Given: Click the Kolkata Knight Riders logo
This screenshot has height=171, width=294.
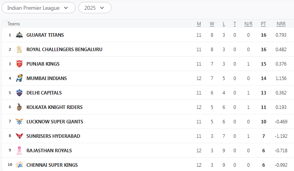Looking at the screenshot, I should tap(19, 107).
